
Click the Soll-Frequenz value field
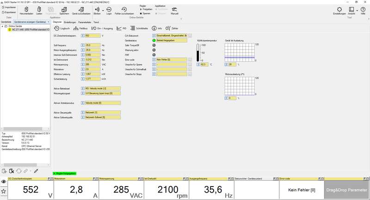[x=92, y=45]
